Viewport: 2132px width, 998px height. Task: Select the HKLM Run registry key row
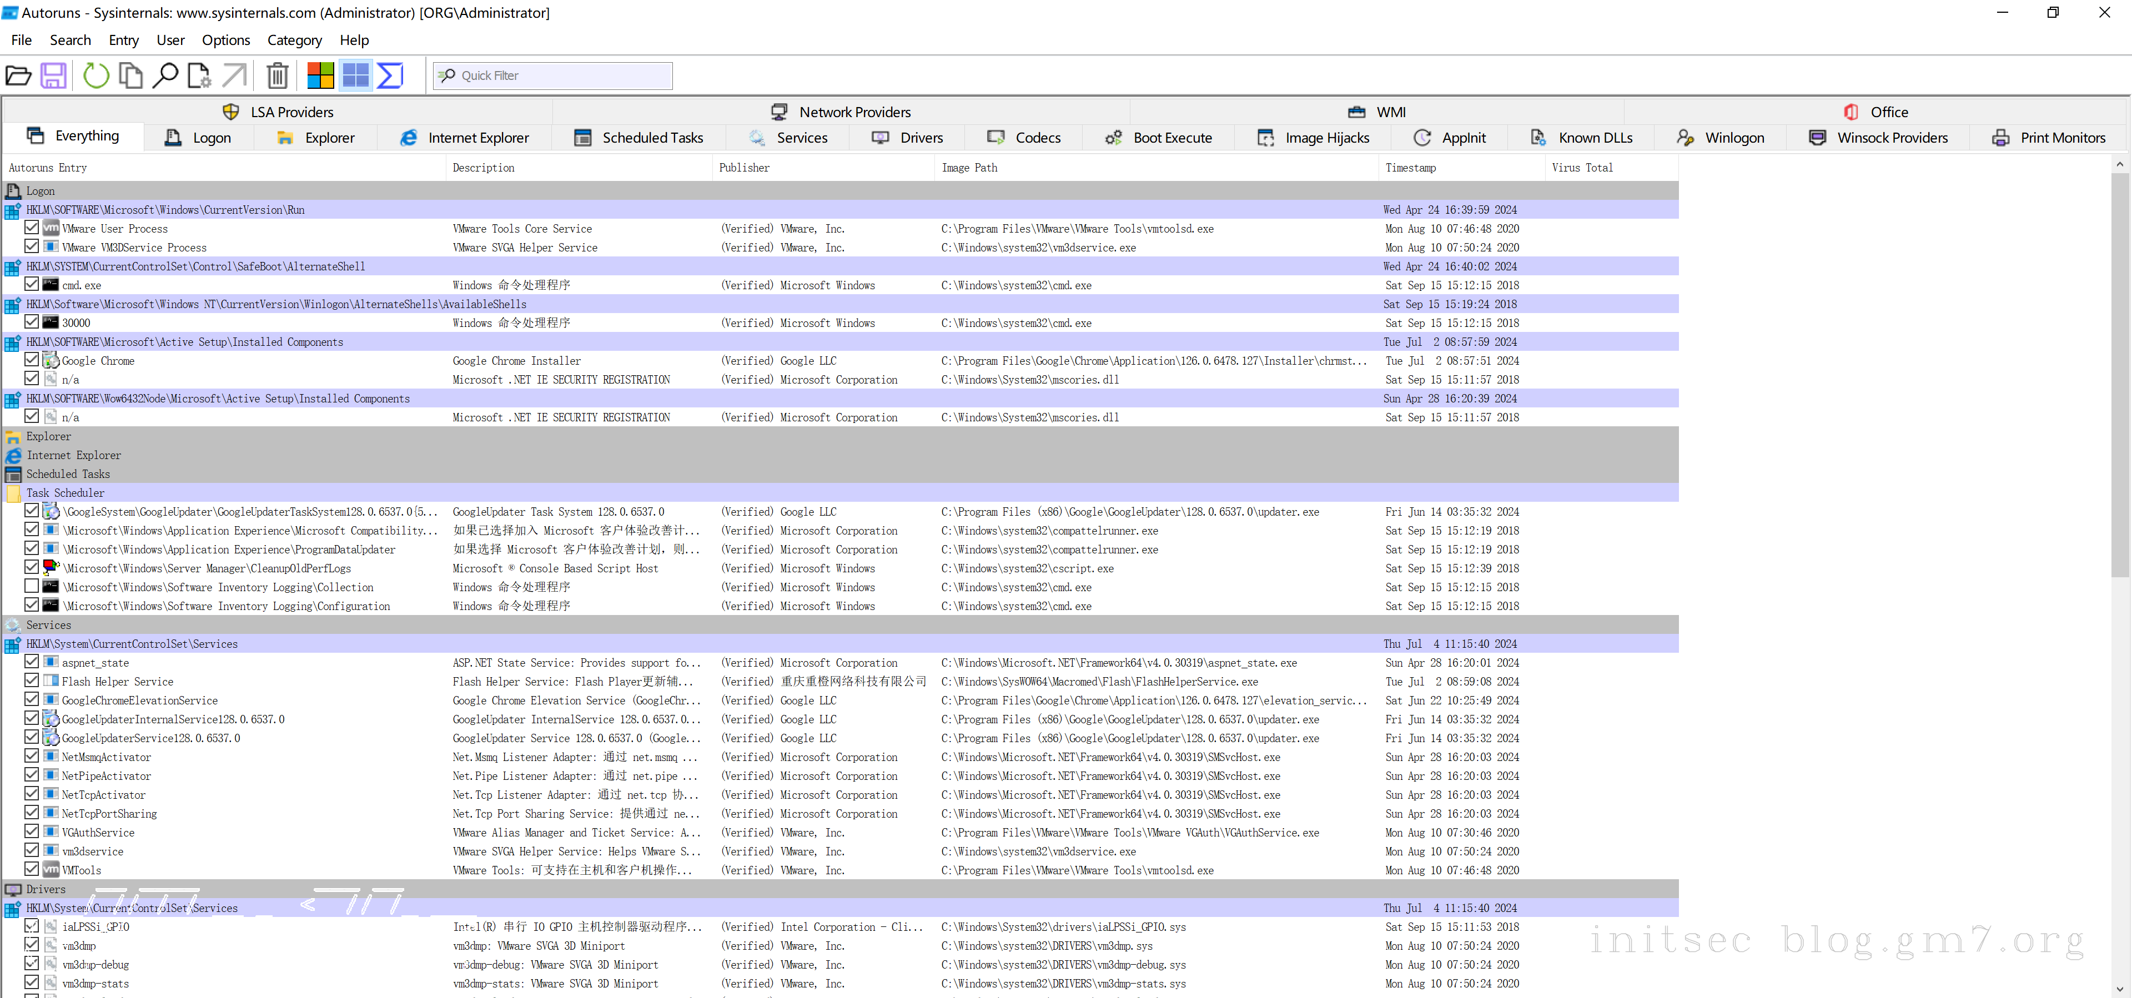[165, 209]
